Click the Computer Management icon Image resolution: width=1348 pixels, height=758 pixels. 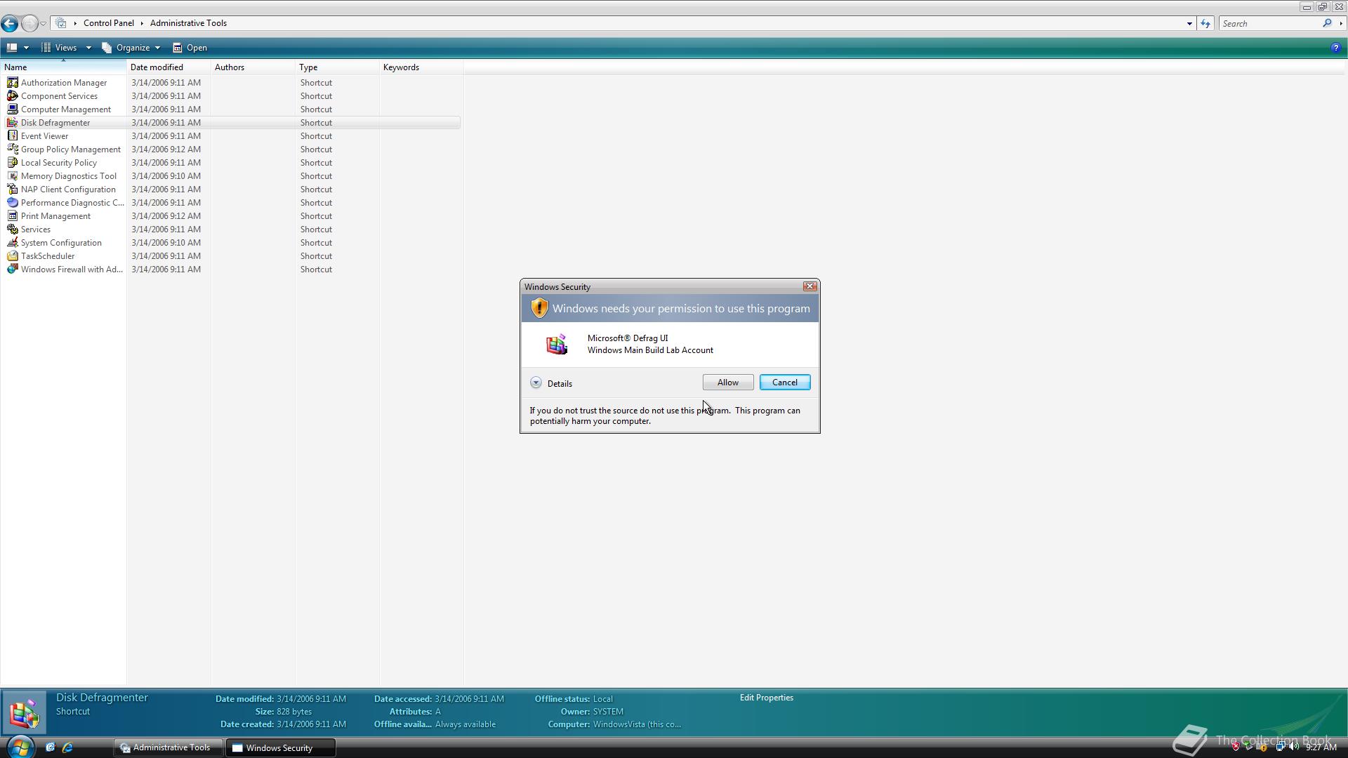tap(12, 109)
